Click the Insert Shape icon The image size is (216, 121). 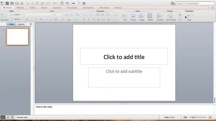coord(141,16)
